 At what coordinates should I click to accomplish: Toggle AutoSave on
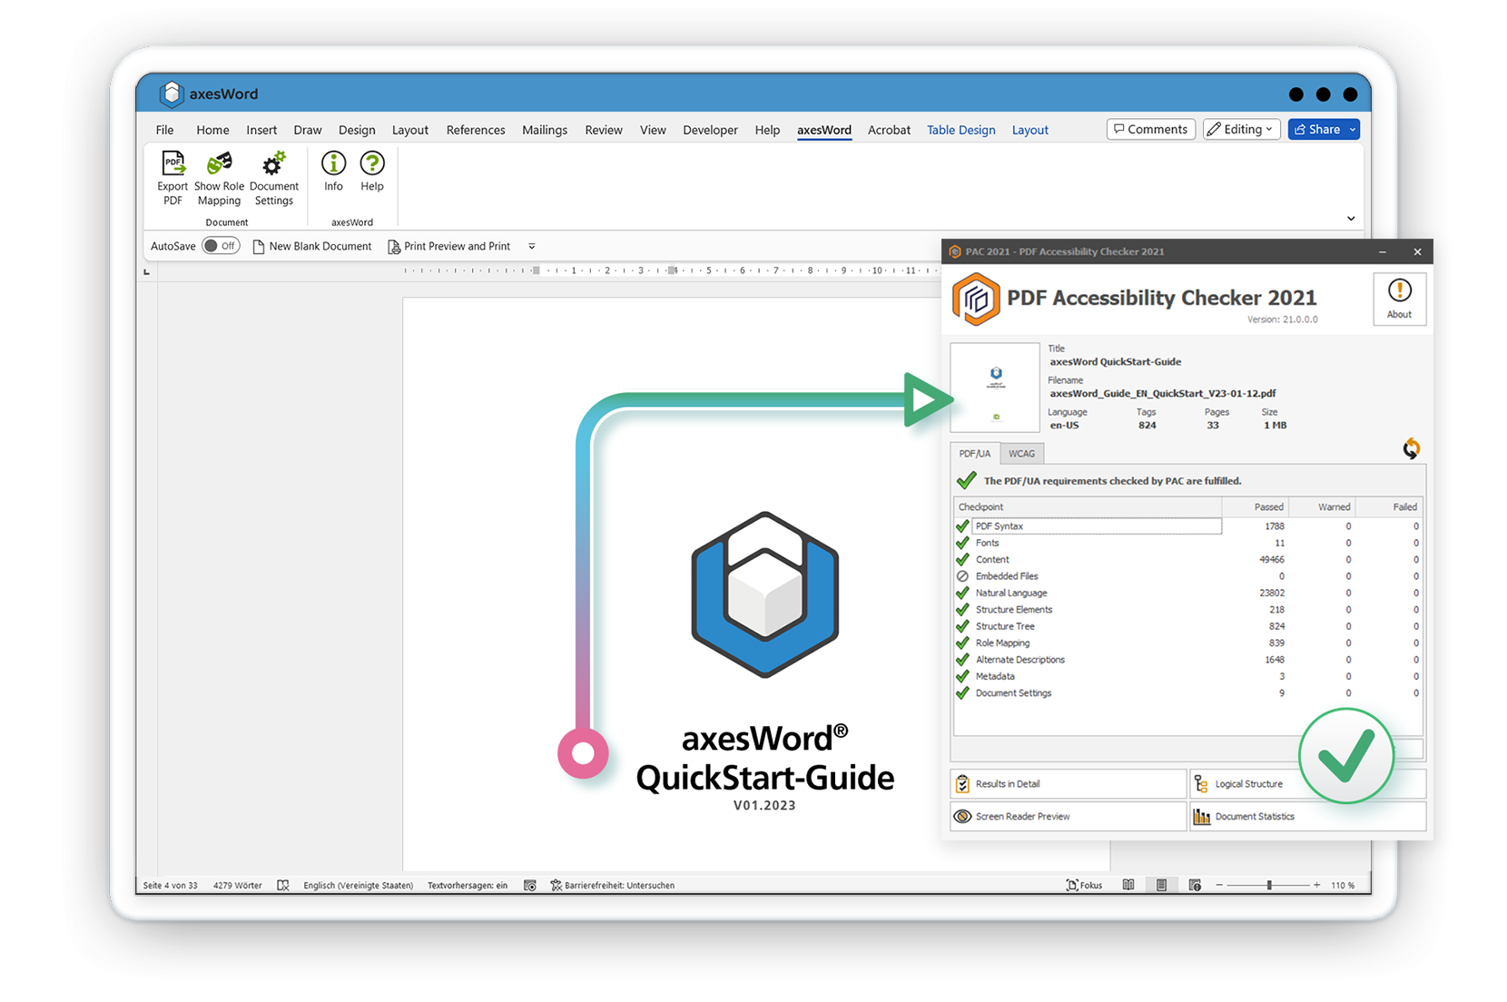[221, 245]
